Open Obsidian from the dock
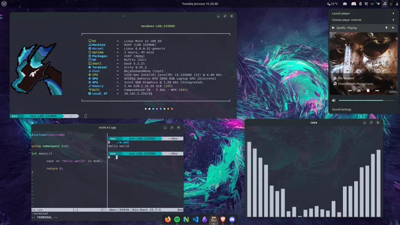 point(205,219)
